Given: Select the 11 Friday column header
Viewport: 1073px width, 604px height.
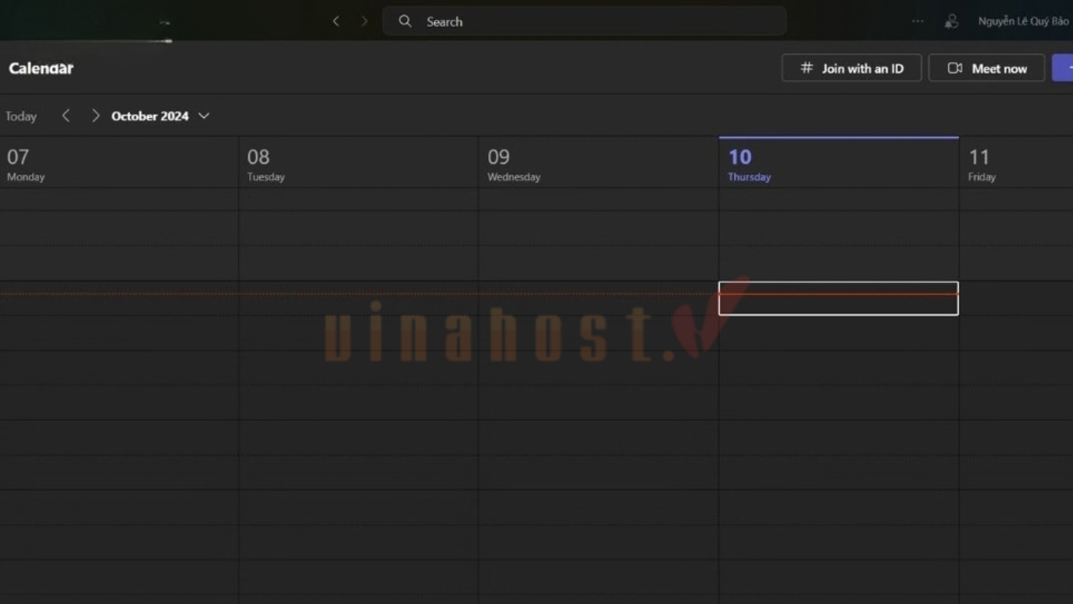Looking at the screenshot, I should (x=1016, y=162).
